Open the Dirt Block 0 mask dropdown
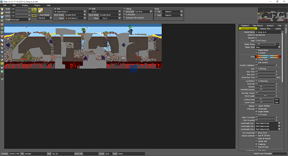The height and width of the screenshot is (156, 288). [75, 18]
